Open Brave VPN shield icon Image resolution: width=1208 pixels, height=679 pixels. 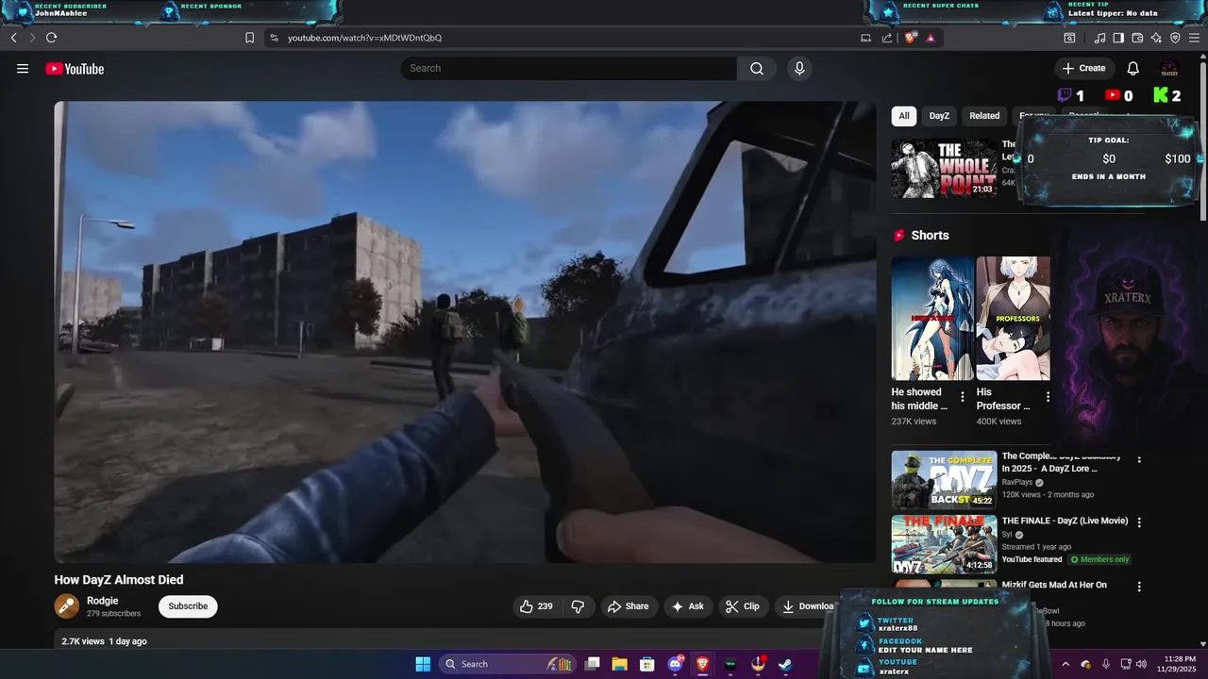click(x=1175, y=38)
